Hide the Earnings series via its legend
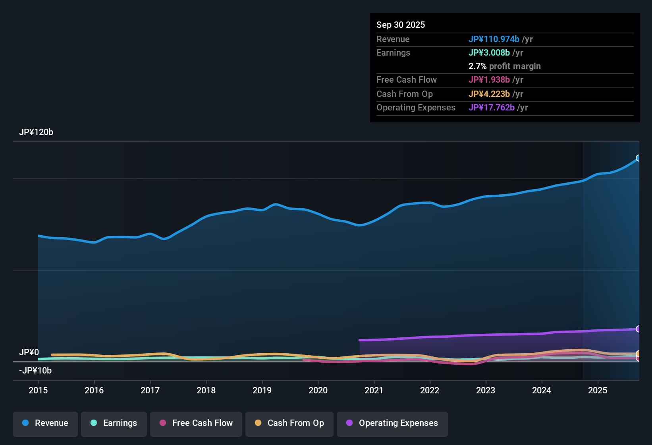This screenshot has height=445, width=652. [114, 423]
